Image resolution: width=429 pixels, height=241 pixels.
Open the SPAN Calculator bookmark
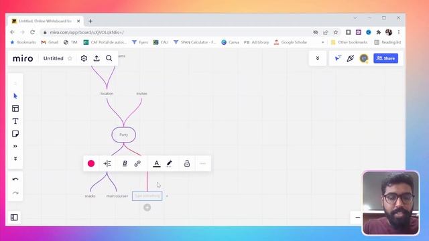[195, 42]
